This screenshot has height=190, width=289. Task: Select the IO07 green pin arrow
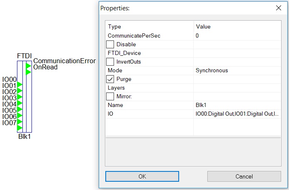click(20, 128)
